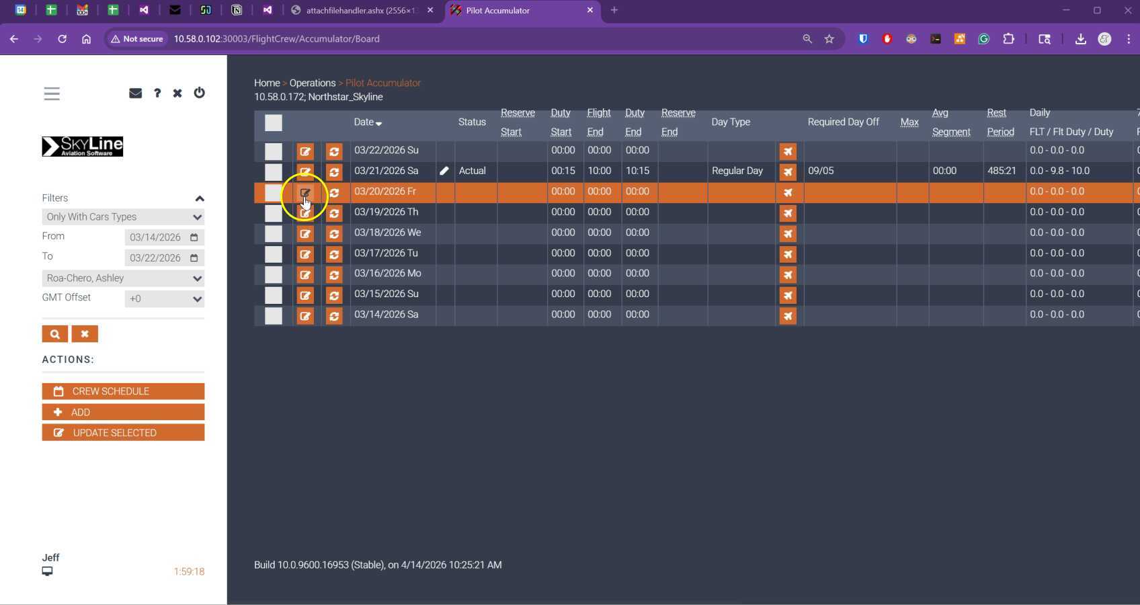Edit the 03/20/2026 Fr row
Screen dimensions: 1140x605
click(x=305, y=193)
